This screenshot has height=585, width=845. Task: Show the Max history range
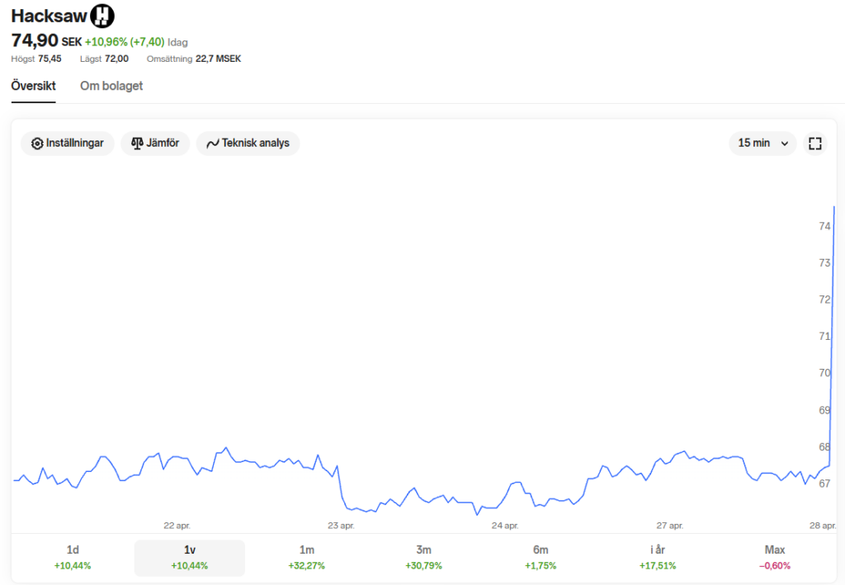[x=775, y=557]
